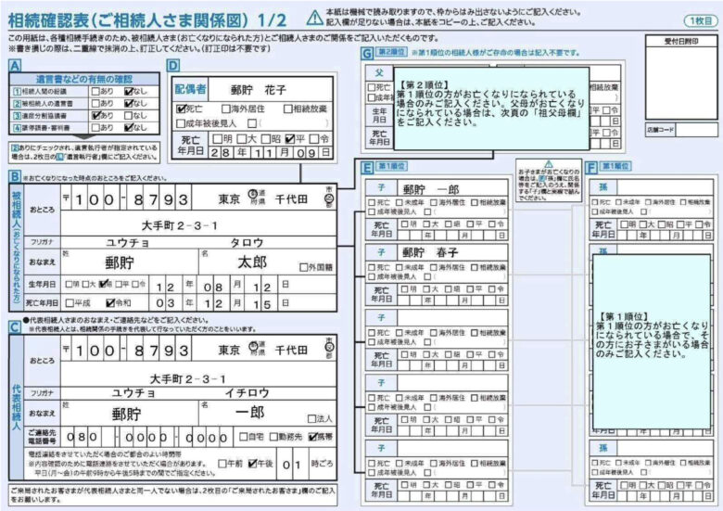
Task: Check あり for 調停調書・審判書
Action: click(x=95, y=127)
